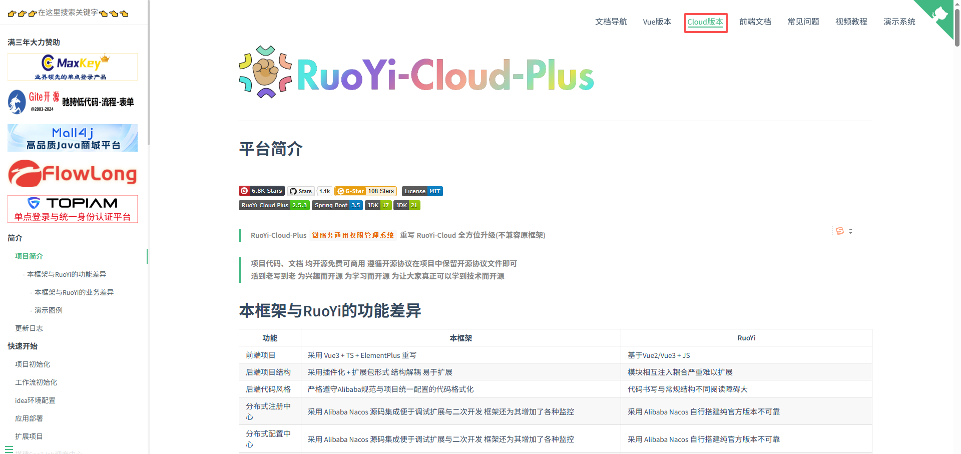
Task: Click the Spring Boot 3.5 badge
Action: click(x=337, y=205)
